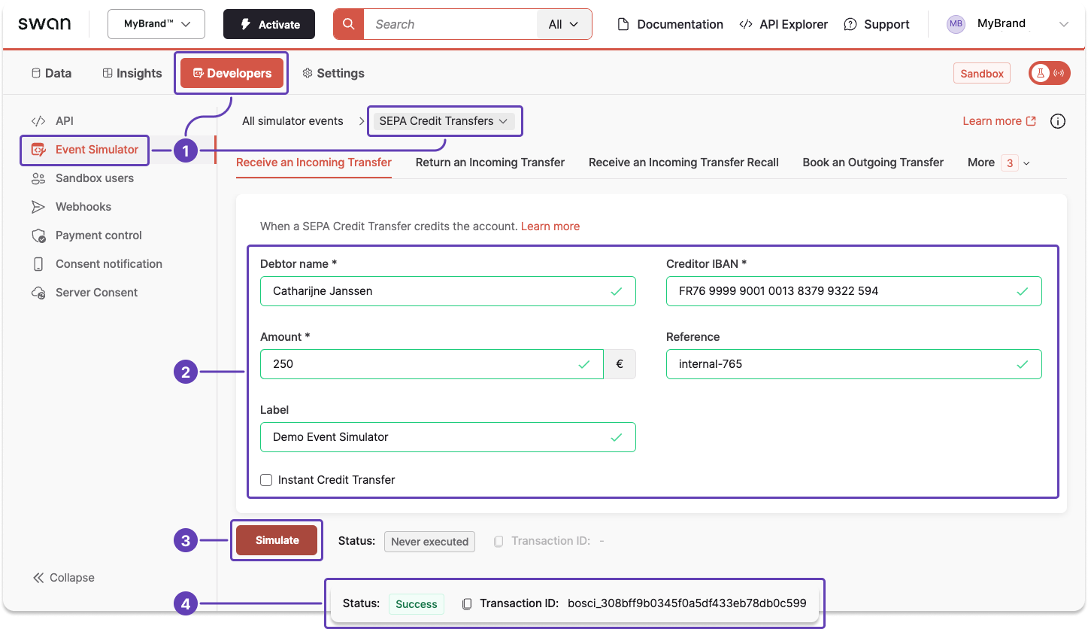
Task: Open the Insights section
Action: (x=132, y=73)
